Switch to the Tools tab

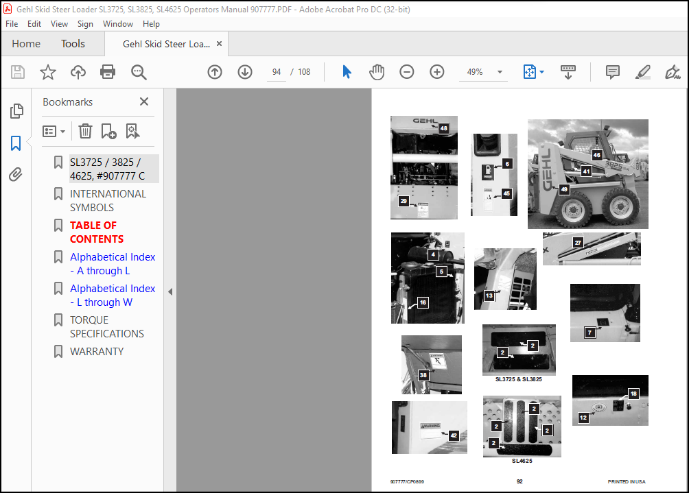73,43
